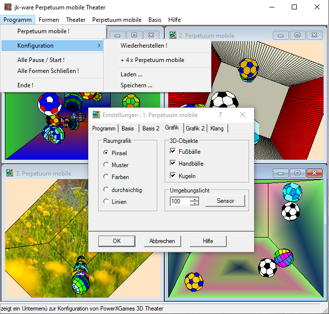
Task: Maximize the 2. Perpetuum mobile child window
Action: (298, 35)
